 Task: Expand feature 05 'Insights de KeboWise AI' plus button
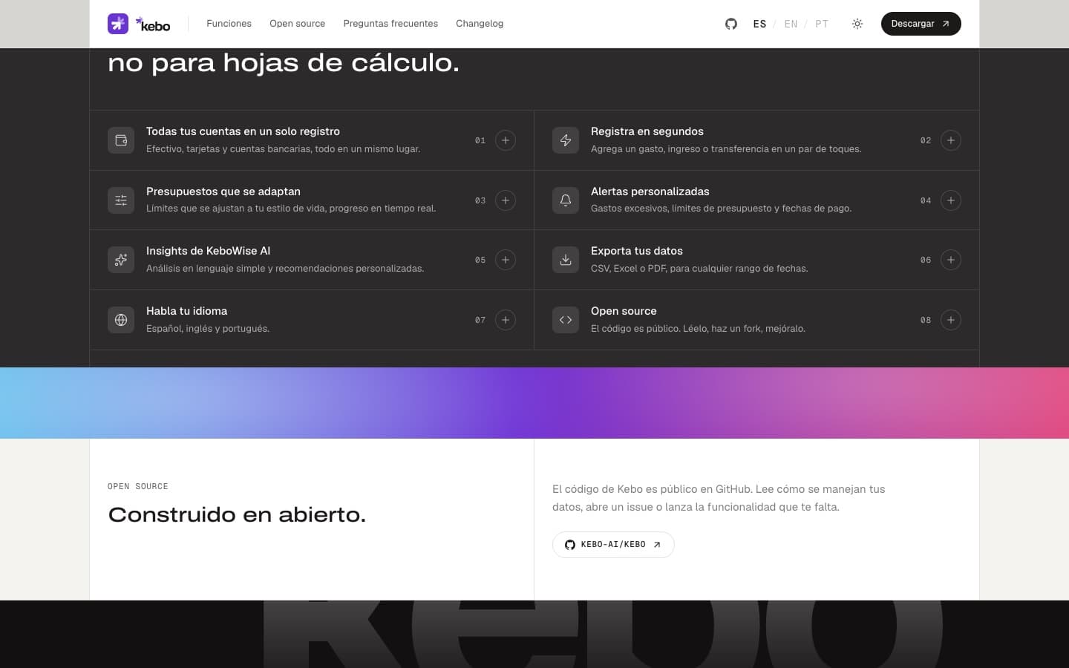click(x=506, y=260)
